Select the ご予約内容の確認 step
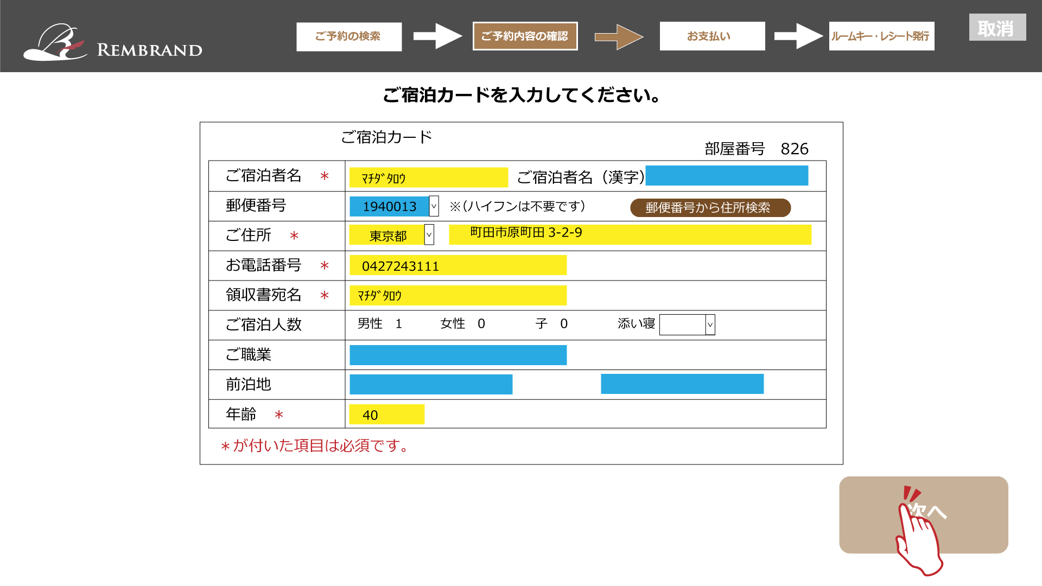Screen dimensions: 1042x586 (525, 36)
